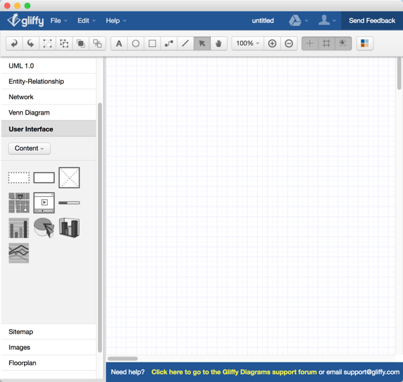Image resolution: width=403 pixels, height=382 pixels.
Task: Select the Pan hand tool
Action: (218, 44)
